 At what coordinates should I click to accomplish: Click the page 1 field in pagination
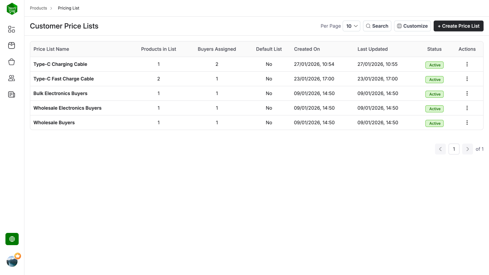point(454,149)
